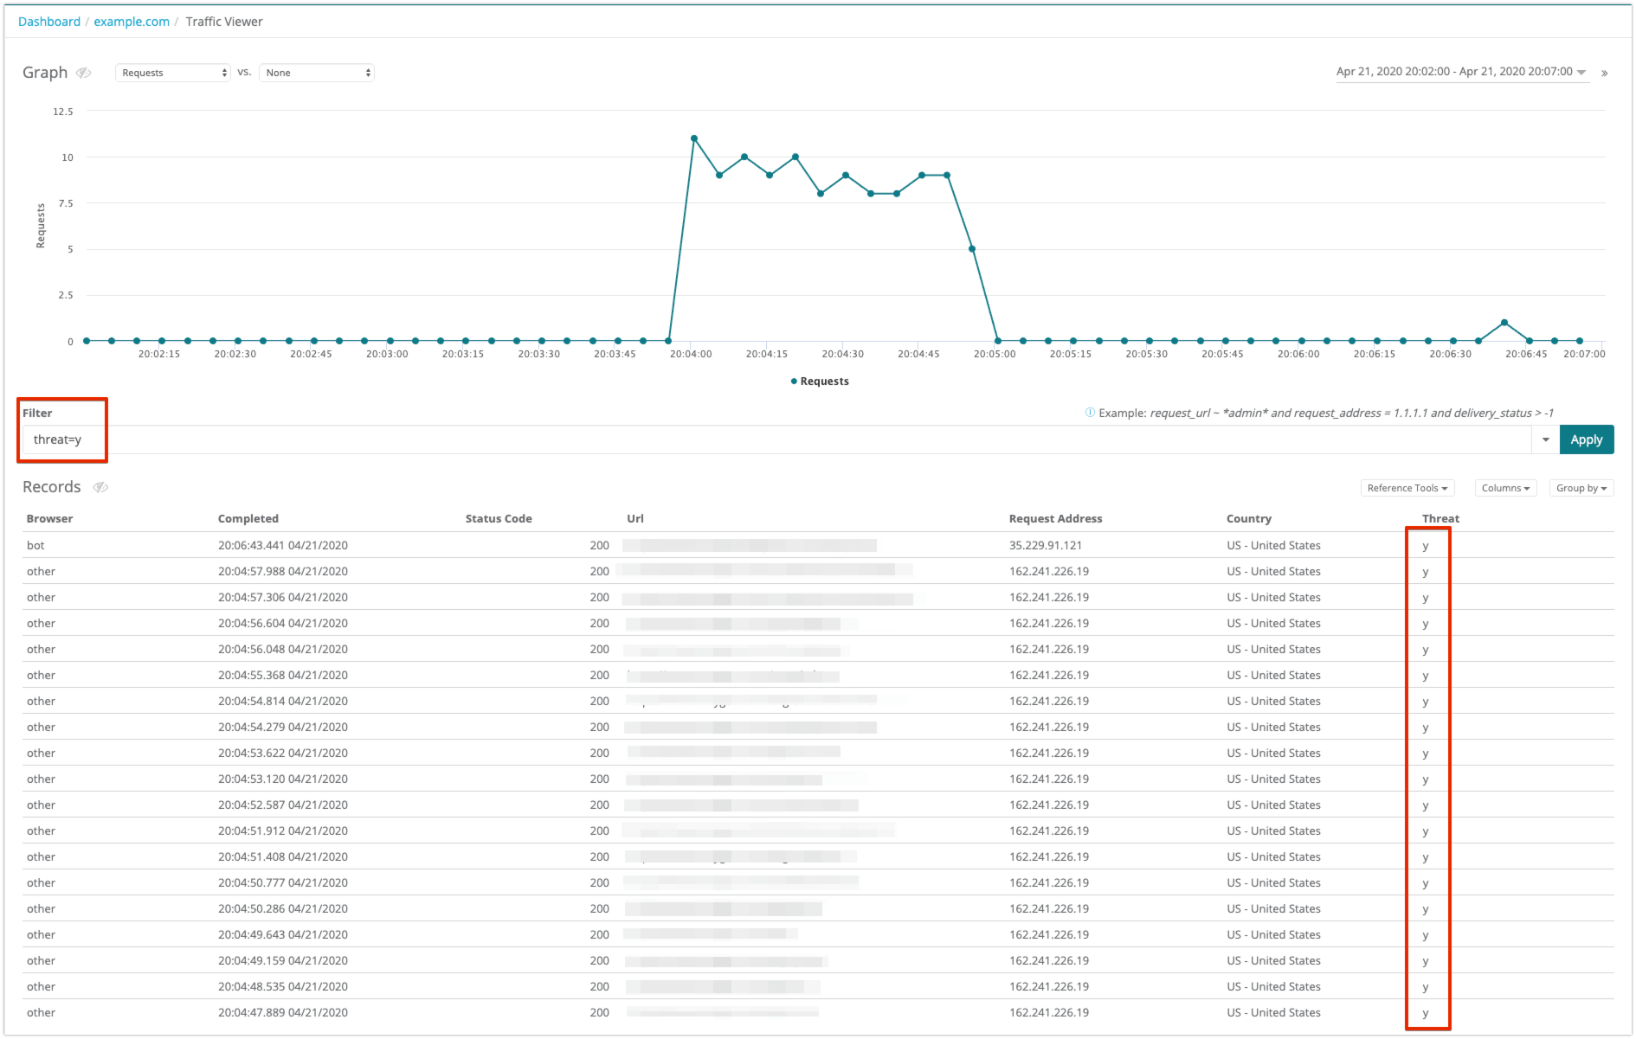Open the Group by menu
This screenshot has height=1039, width=1636.
coord(1581,488)
